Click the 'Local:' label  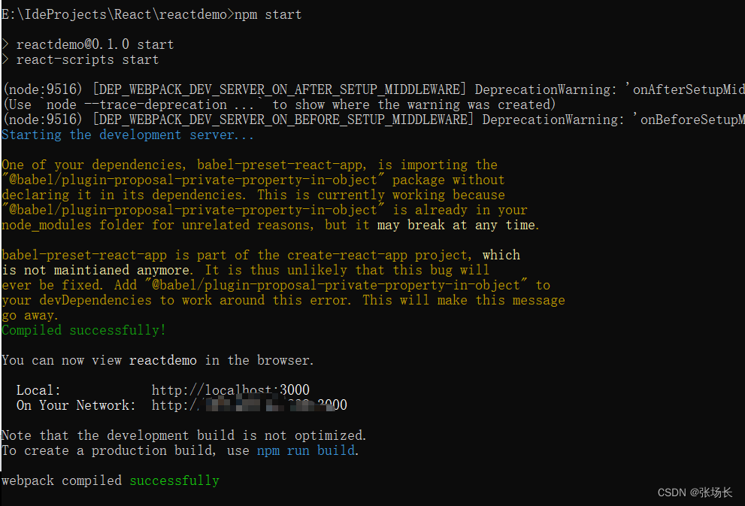(x=38, y=390)
